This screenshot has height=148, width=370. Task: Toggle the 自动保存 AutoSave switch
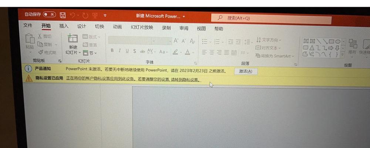coord(50,15)
